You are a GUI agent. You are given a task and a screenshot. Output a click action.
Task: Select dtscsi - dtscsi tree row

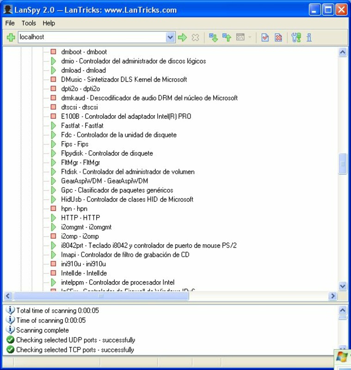(x=79, y=107)
